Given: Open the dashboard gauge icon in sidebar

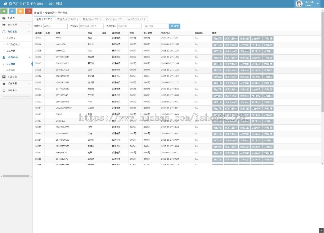Looking at the screenshot, I should pos(4,18).
